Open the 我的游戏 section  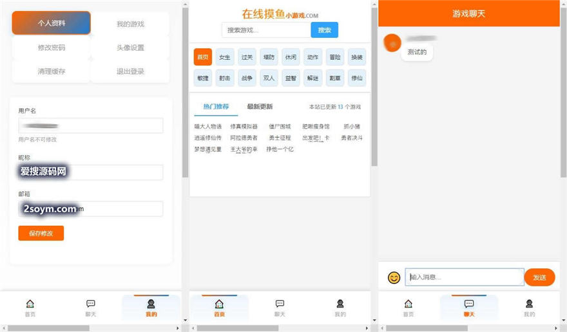coord(130,24)
